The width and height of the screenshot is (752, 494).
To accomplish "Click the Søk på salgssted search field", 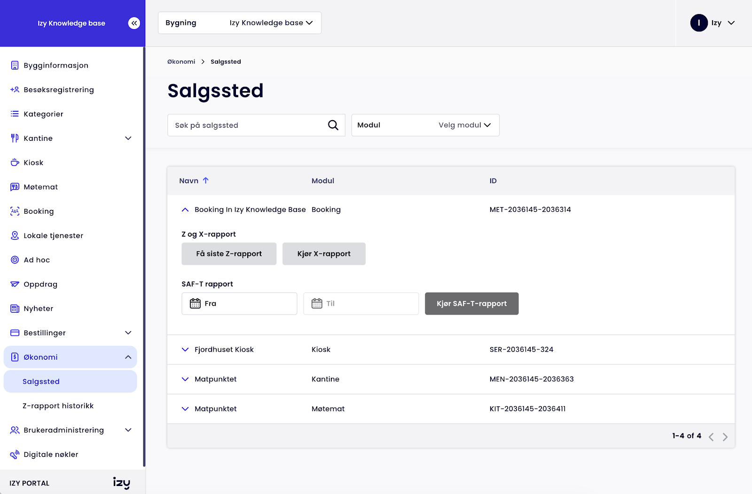I will (247, 125).
